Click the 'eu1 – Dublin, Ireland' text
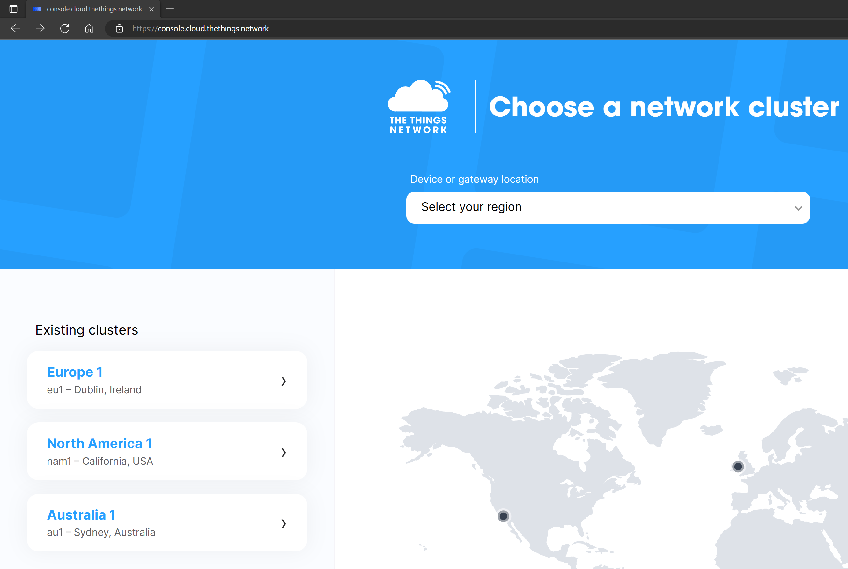Viewport: 848px width, 569px height. tap(94, 390)
